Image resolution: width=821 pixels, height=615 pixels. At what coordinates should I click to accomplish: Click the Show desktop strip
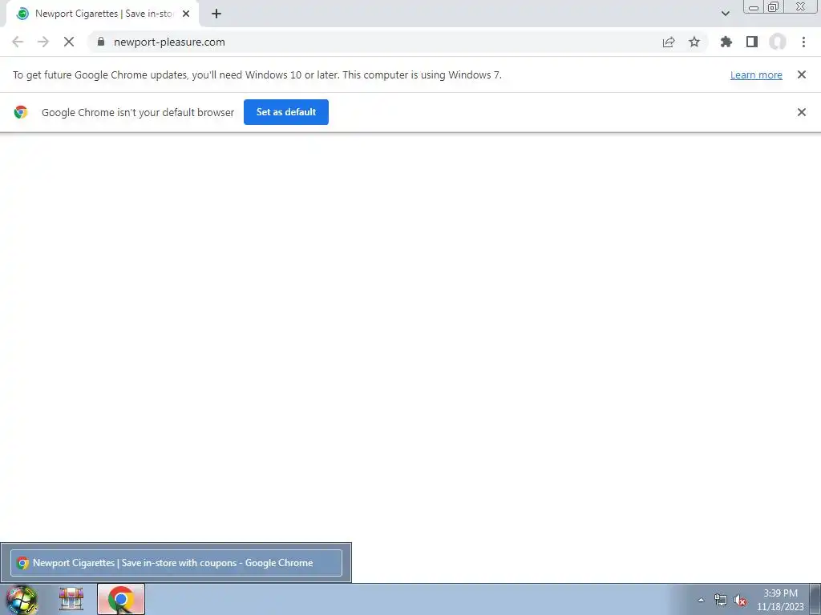[815, 599]
